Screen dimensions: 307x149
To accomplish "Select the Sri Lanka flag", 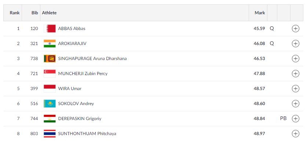I will 50,59.
